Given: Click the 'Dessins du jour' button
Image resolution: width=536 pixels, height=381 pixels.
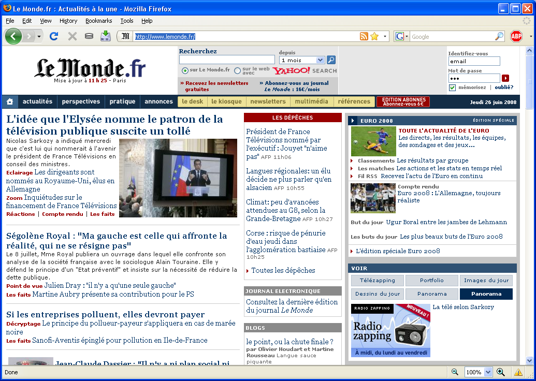Looking at the screenshot, I should [378, 294].
